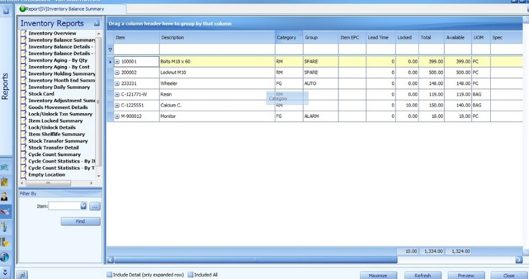Select the AUTO group cell
Screen dimensions: 529x279
321,84
